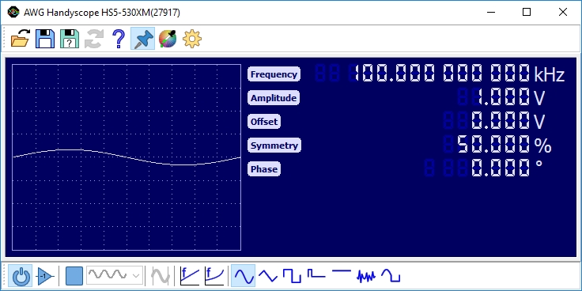Click the open folder icon to load settings
582x291 pixels.
coord(21,39)
